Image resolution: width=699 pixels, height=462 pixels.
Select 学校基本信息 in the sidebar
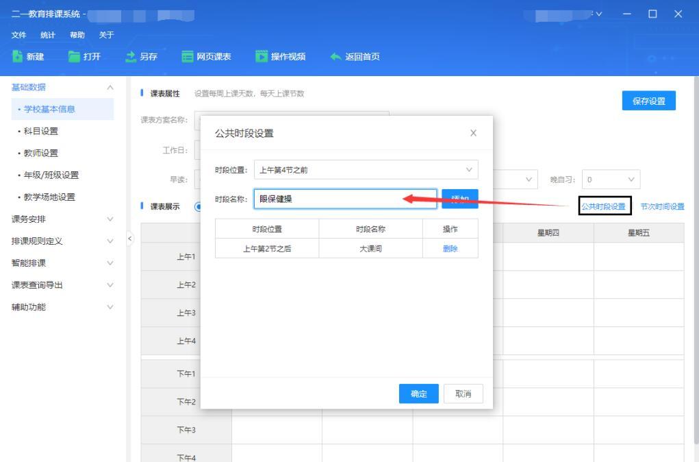(62, 109)
